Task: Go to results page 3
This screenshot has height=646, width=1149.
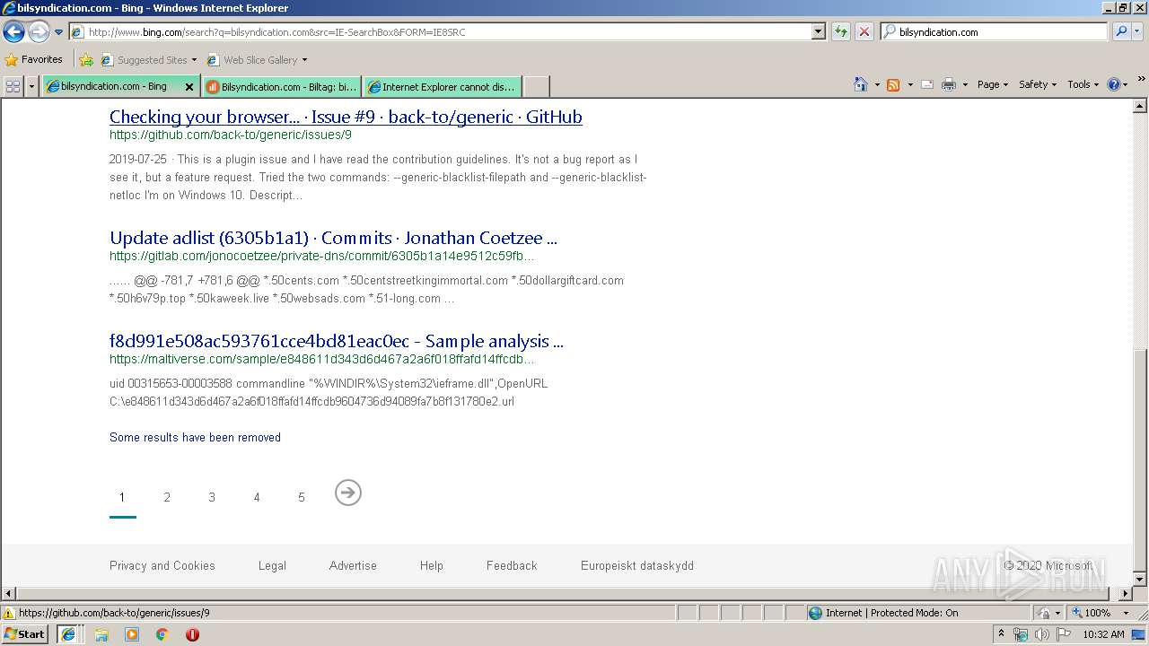Action: point(212,497)
